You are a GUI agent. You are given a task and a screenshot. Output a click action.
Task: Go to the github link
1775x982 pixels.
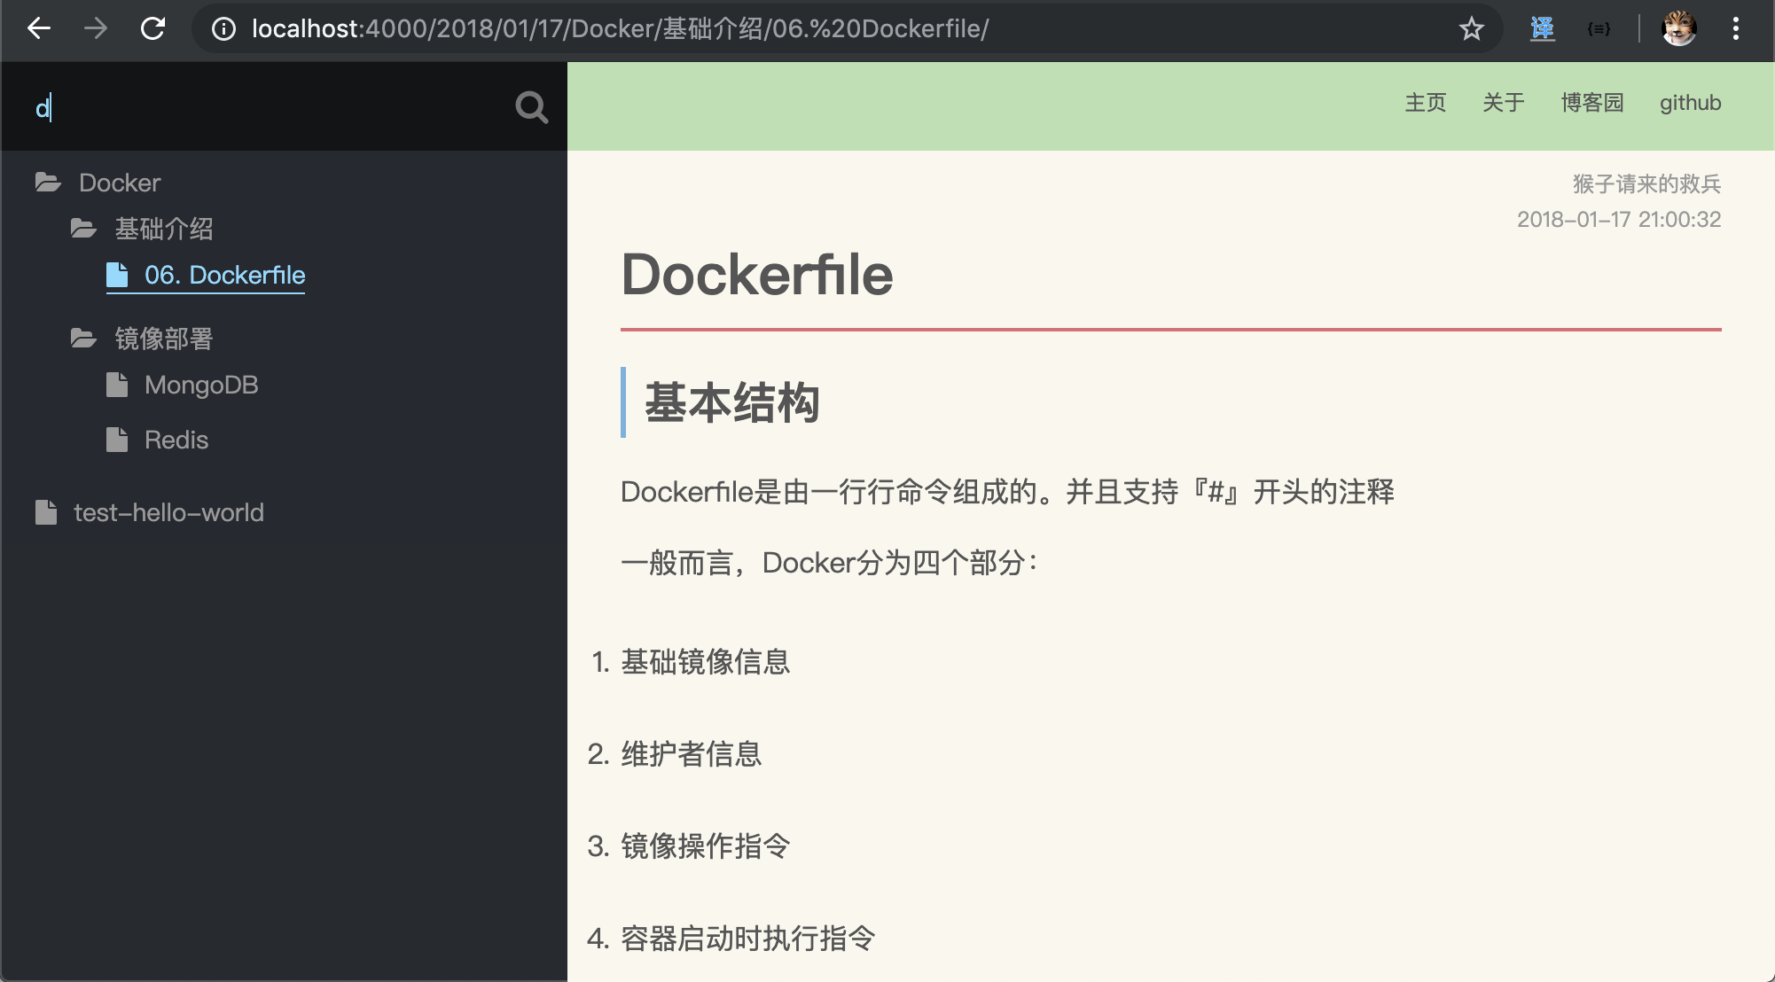(x=1690, y=103)
